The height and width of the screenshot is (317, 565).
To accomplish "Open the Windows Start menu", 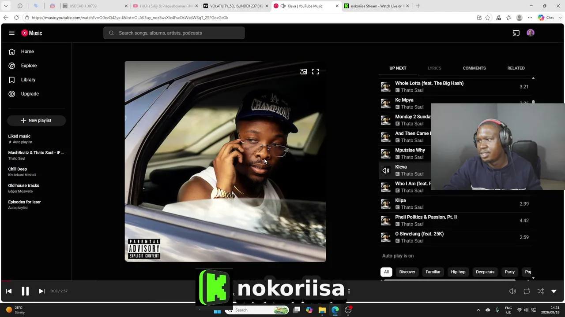I will point(217,310).
